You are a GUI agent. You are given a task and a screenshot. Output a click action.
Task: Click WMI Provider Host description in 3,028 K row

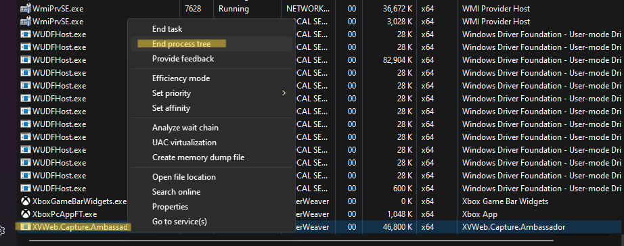[496, 22]
